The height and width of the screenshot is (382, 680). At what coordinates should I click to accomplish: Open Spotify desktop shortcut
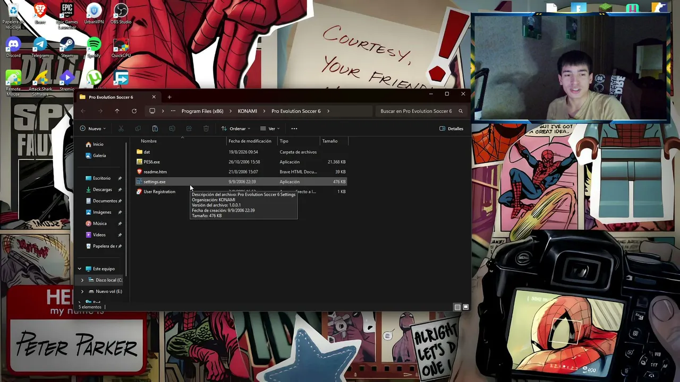click(x=94, y=47)
